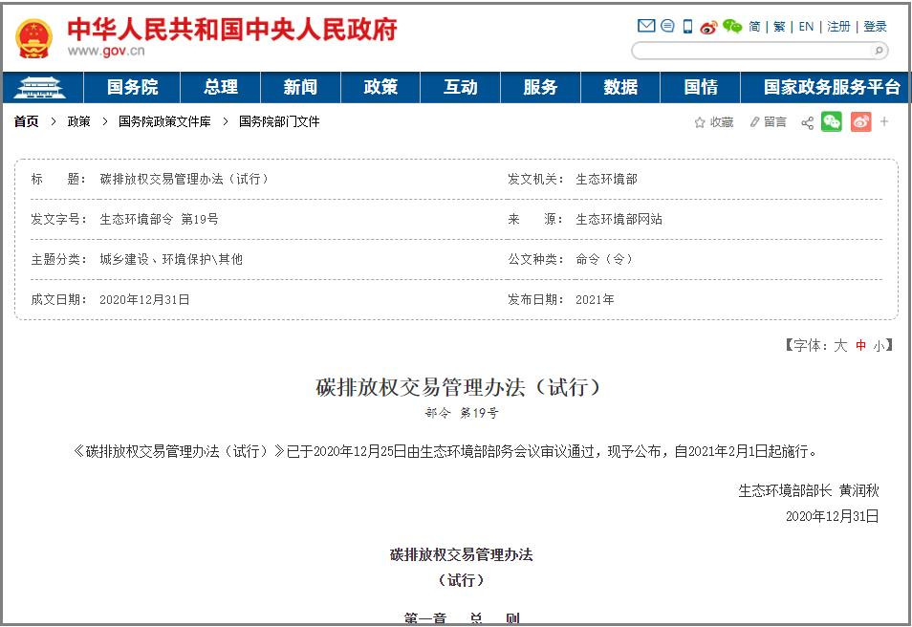
Task: Set font size to 中
Action: pyautogui.click(x=860, y=345)
